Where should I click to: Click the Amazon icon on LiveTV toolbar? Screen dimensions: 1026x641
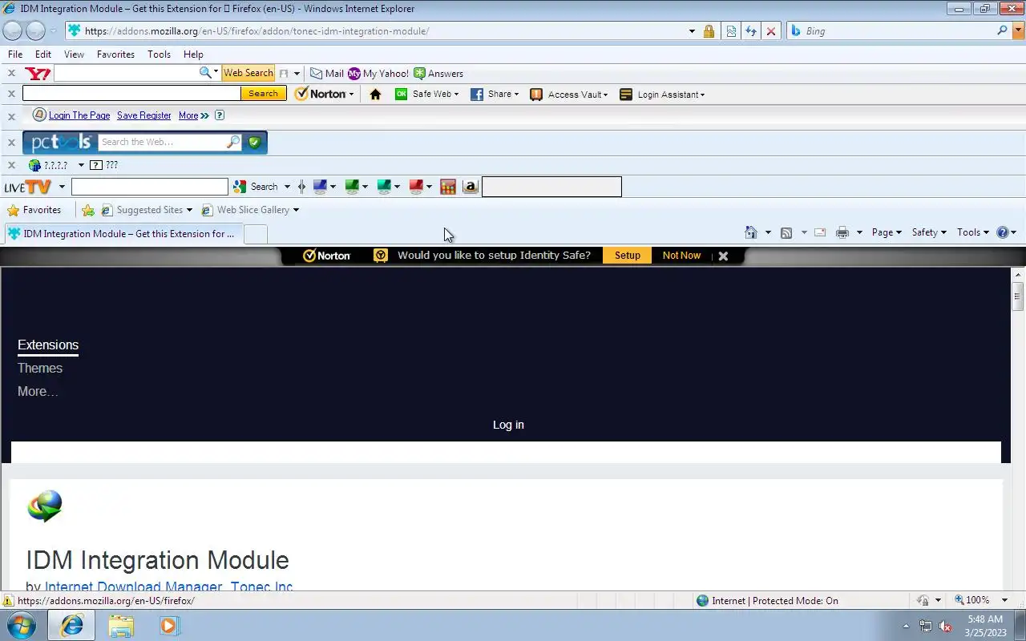click(x=471, y=187)
